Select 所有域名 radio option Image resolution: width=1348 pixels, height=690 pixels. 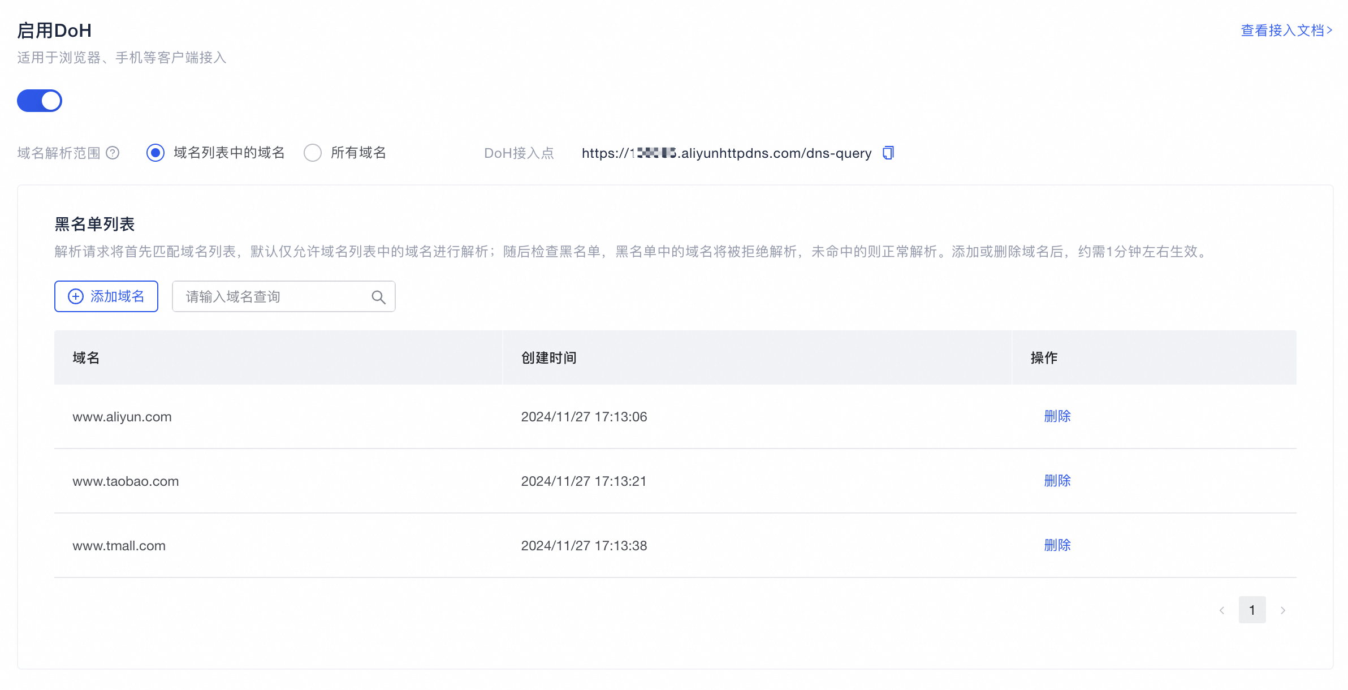(x=313, y=153)
